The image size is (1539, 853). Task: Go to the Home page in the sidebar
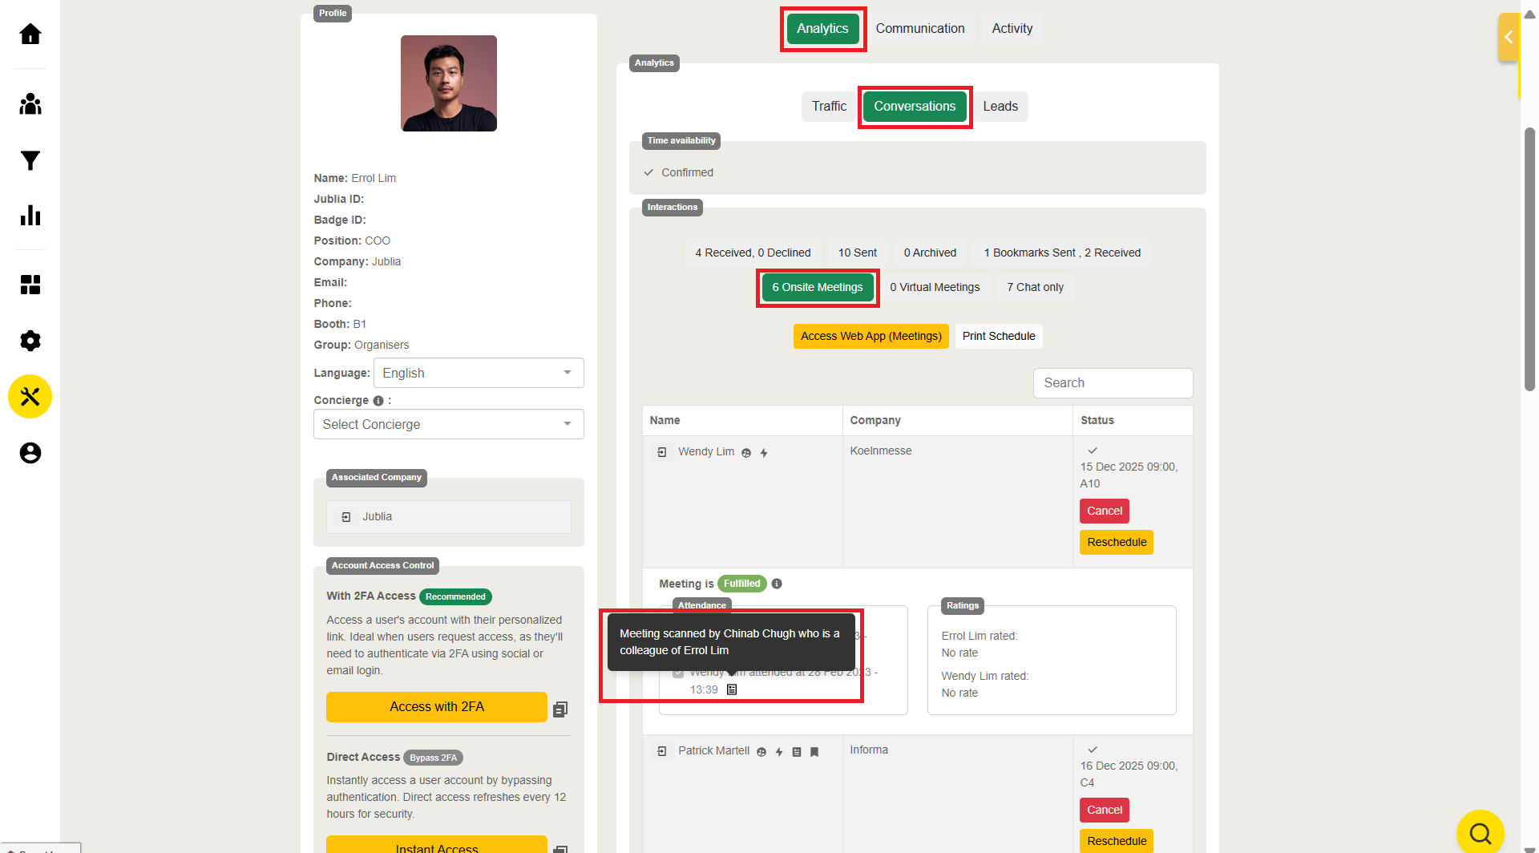coord(30,34)
